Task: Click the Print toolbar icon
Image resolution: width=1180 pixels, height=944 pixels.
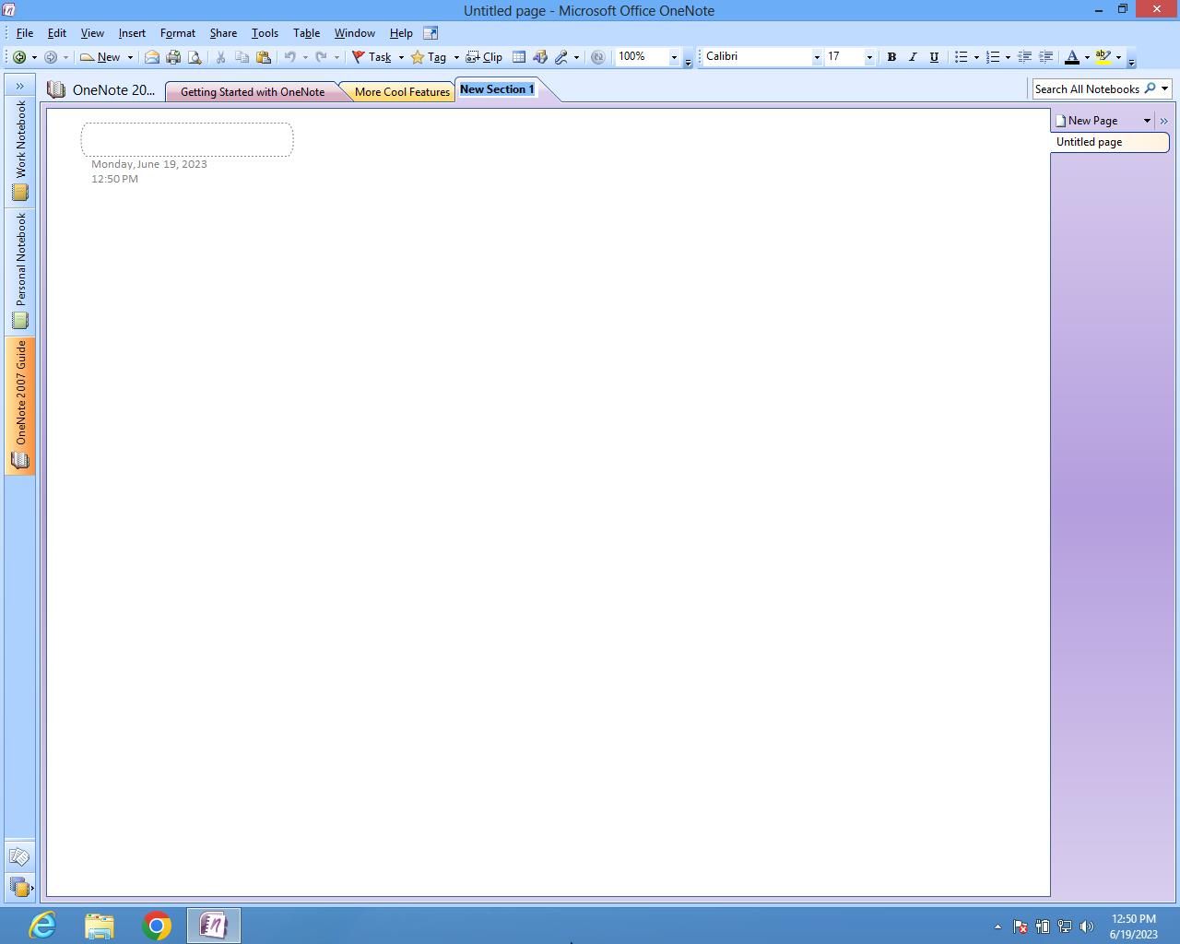Action: point(173,57)
